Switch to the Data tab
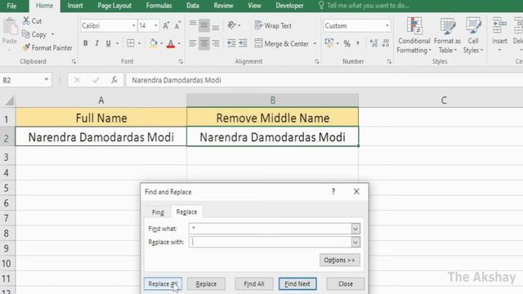The image size is (523, 294). coord(193,6)
